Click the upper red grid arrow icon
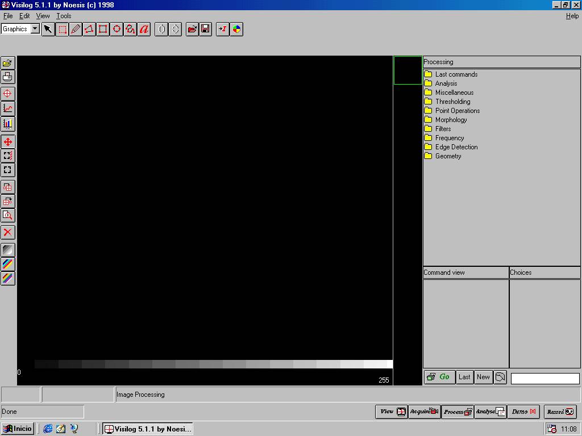 point(8,187)
